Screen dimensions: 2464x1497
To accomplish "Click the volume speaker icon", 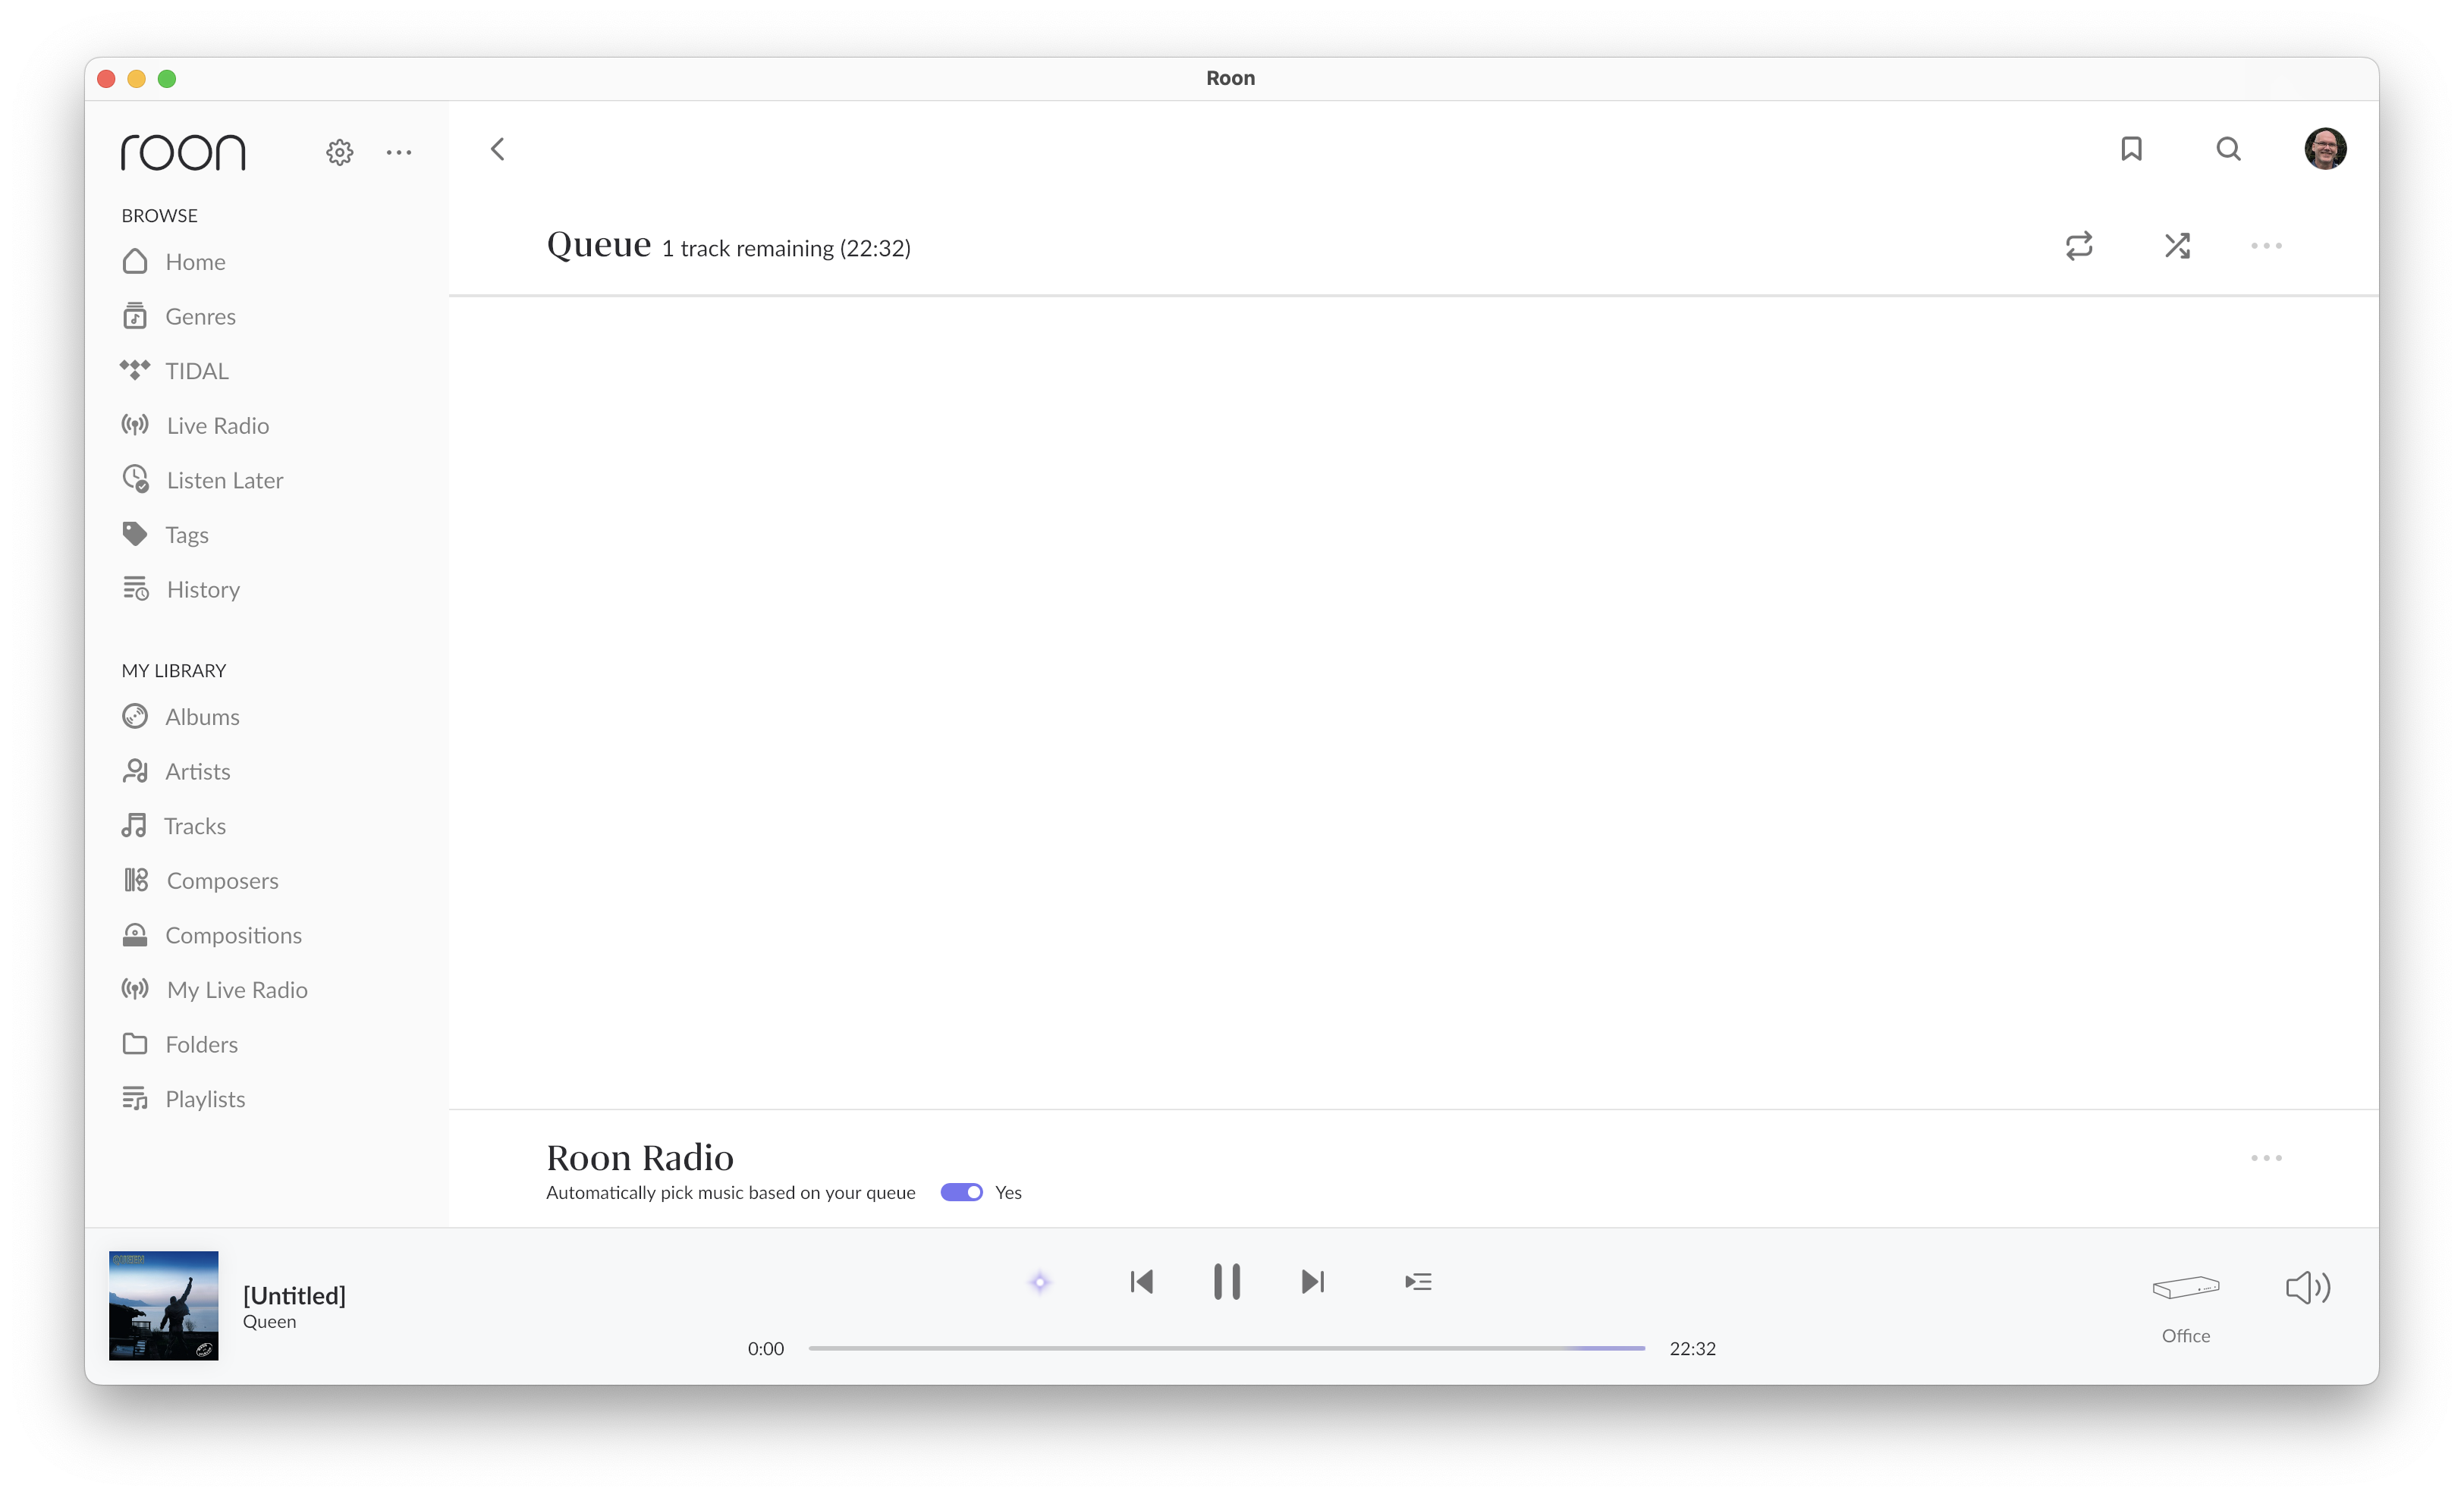I will [x=2307, y=1287].
